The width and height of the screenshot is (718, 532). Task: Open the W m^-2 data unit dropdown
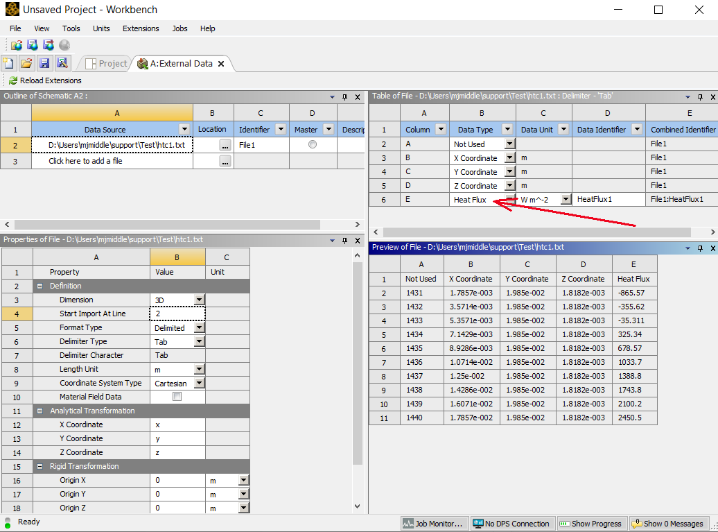pyautogui.click(x=566, y=199)
